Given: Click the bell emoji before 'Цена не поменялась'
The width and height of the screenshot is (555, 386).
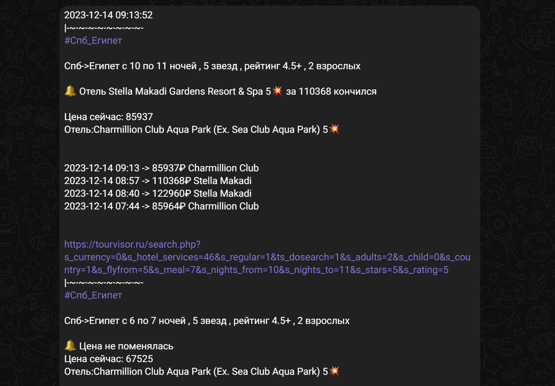Looking at the screenshot, I should (70, 346).
